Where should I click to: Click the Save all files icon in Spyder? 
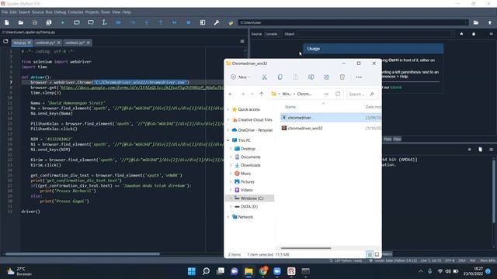pos(48,22)
